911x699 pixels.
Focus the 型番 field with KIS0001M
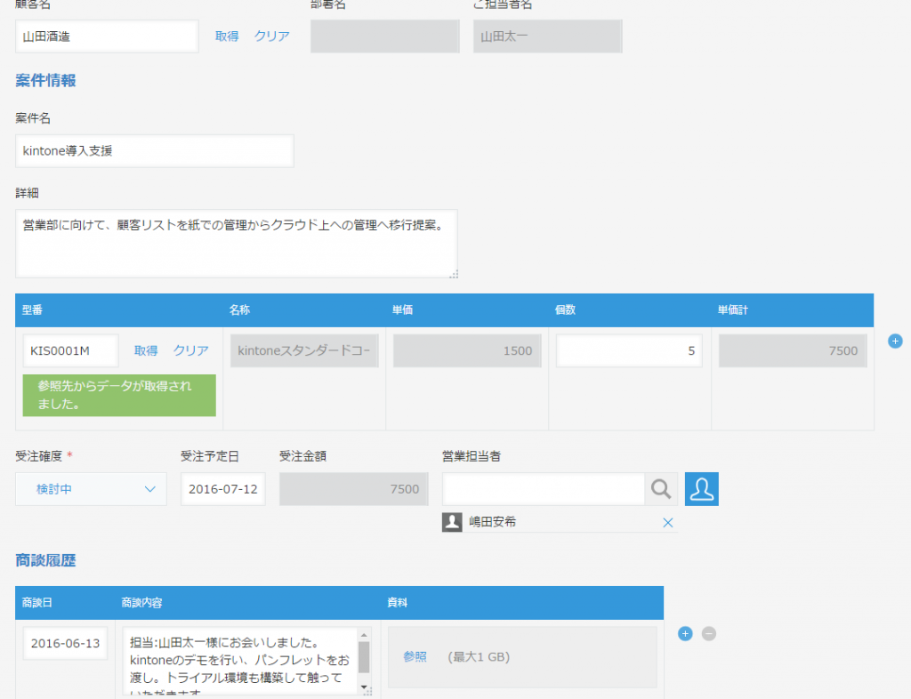click(70, 350)
